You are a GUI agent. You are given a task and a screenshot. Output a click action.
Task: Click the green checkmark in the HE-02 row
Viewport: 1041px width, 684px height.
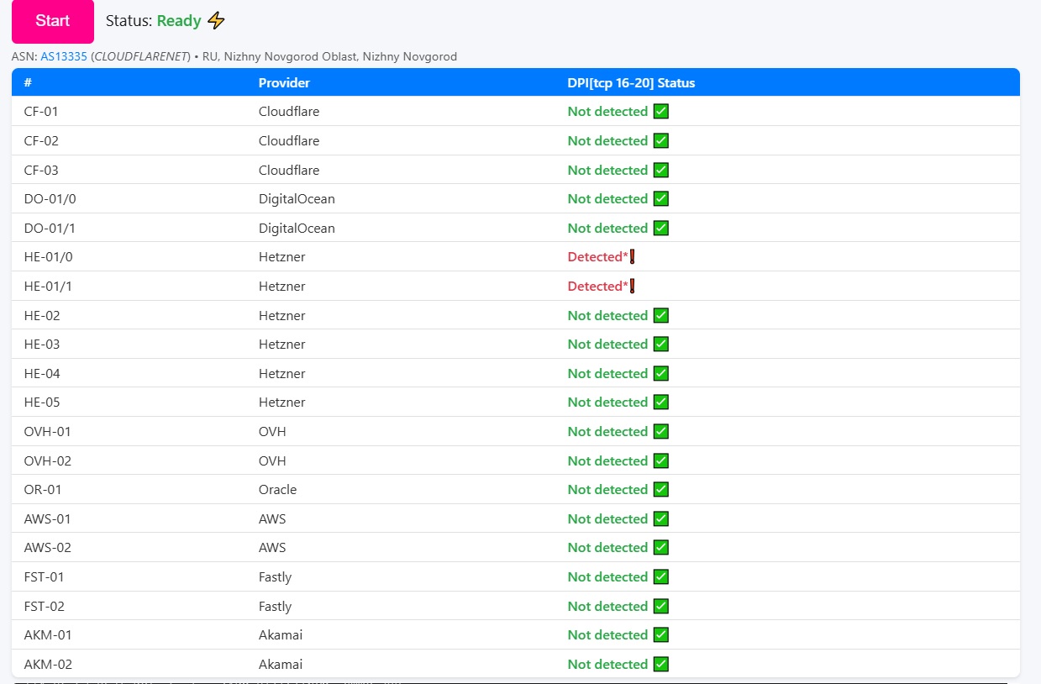tap(661, 315)
